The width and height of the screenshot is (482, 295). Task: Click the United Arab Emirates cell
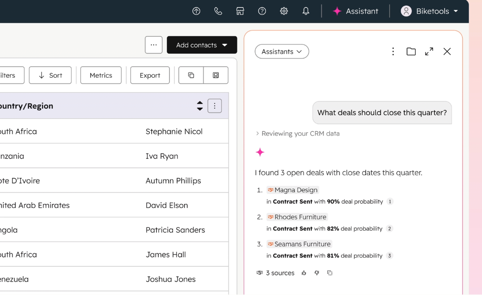pyautogui.click(x=34, y=205)
